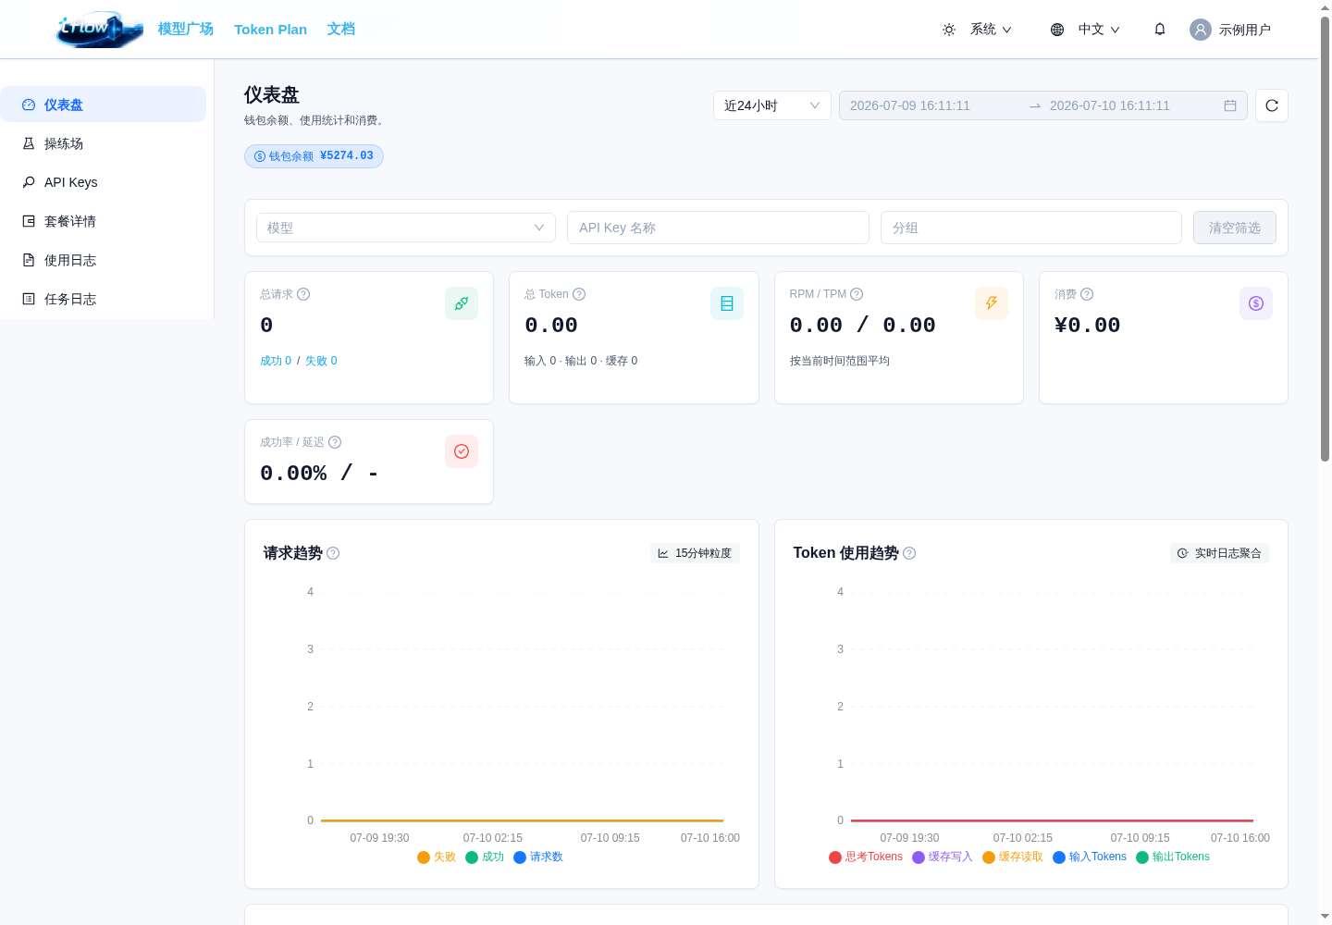Screen dimensions: 1332x925
Task: Select API Keys in sidebar
Action: click(103, 182)
